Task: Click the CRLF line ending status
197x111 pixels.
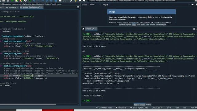Action: click(177, 108)
